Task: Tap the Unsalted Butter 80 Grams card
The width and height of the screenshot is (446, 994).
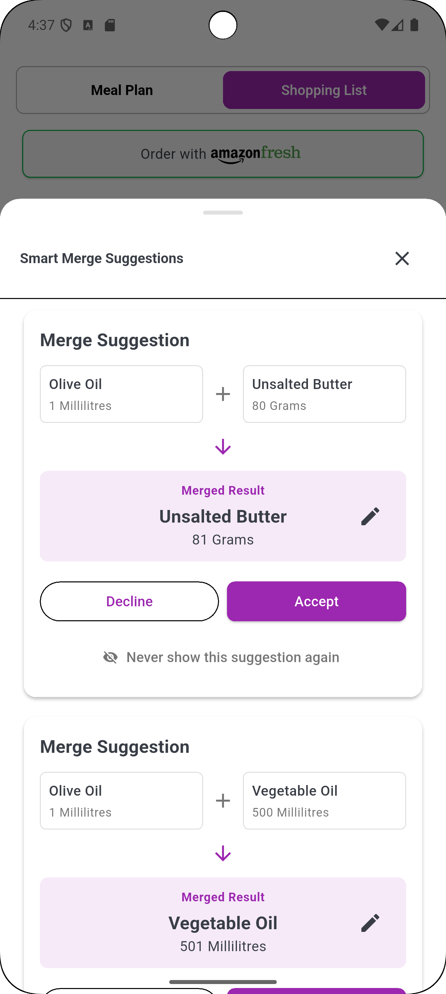Action: pos(324,394)
